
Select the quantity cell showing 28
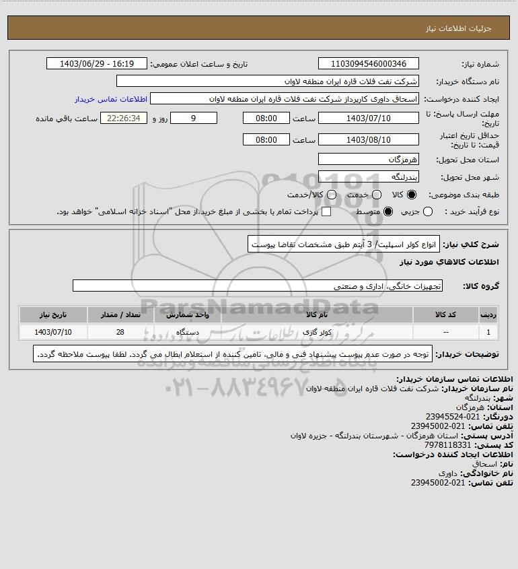(120, 332)
